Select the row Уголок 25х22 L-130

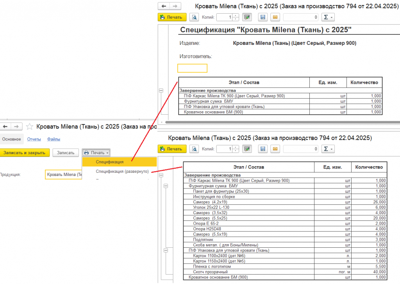pyautogui.click(x=285, y=207)
